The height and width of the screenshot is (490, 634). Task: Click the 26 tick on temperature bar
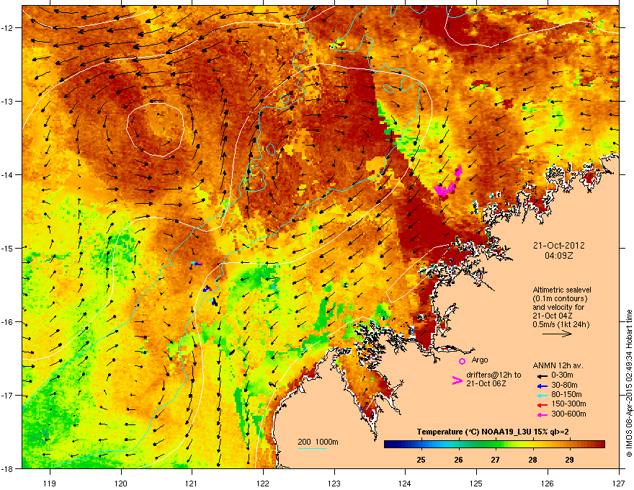[x=458, y=460]
